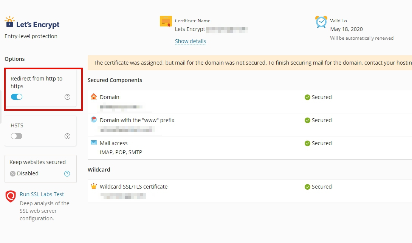Image resolution: width=412 pixels, height=243 pixels.
Task: Open Keep websites secured help icon
Action: (67, 174)
